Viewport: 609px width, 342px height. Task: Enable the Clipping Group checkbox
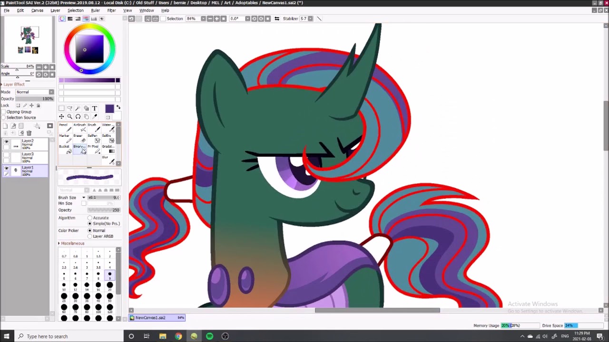[3, 112]
